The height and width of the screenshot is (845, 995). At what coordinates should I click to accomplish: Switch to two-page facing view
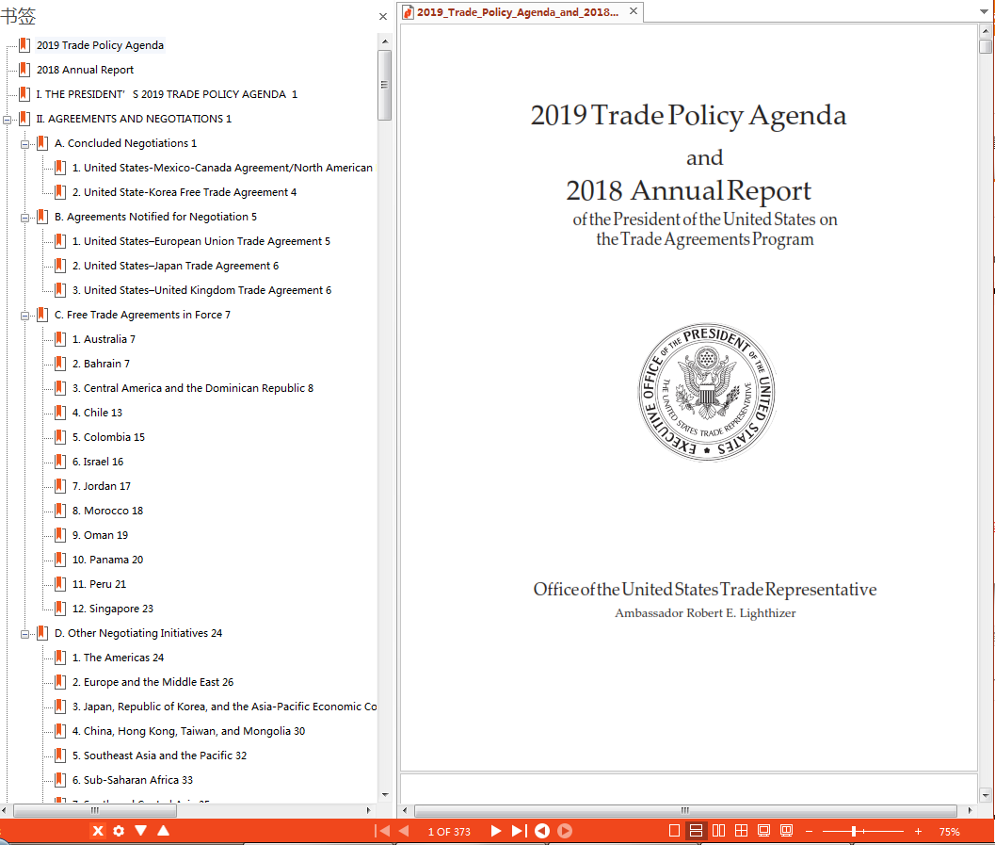click(x=718, y=830)
